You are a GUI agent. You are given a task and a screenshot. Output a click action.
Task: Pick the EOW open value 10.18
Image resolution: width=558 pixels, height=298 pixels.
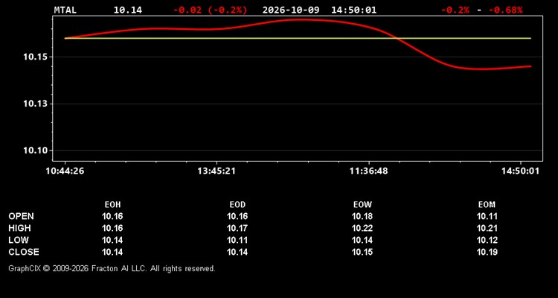coord(362,216)
